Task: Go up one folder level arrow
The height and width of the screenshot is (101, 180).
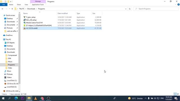Action: (x=12, y=9)
